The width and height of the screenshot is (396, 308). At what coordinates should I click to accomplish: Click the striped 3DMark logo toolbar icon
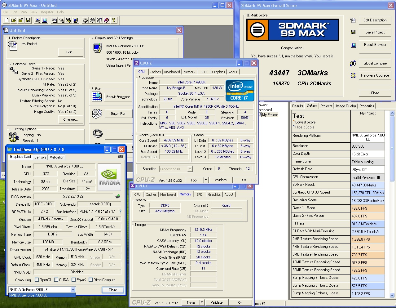click(92, 20)
